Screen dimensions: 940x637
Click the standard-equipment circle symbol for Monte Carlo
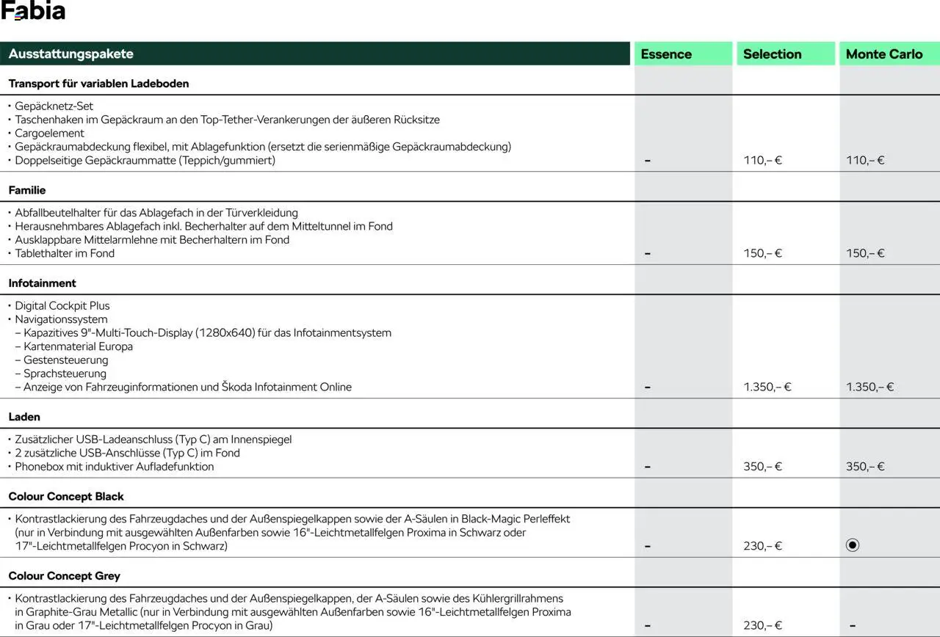pyautogui.click(x=852, y=545)
